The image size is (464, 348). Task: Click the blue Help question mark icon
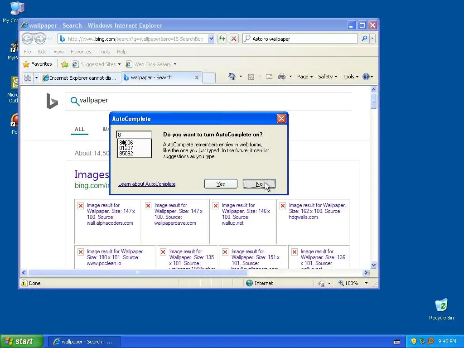point(366,77)
